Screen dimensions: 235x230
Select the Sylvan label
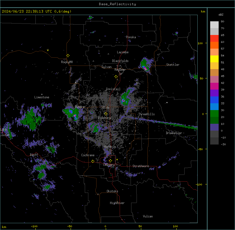point(106,67)
